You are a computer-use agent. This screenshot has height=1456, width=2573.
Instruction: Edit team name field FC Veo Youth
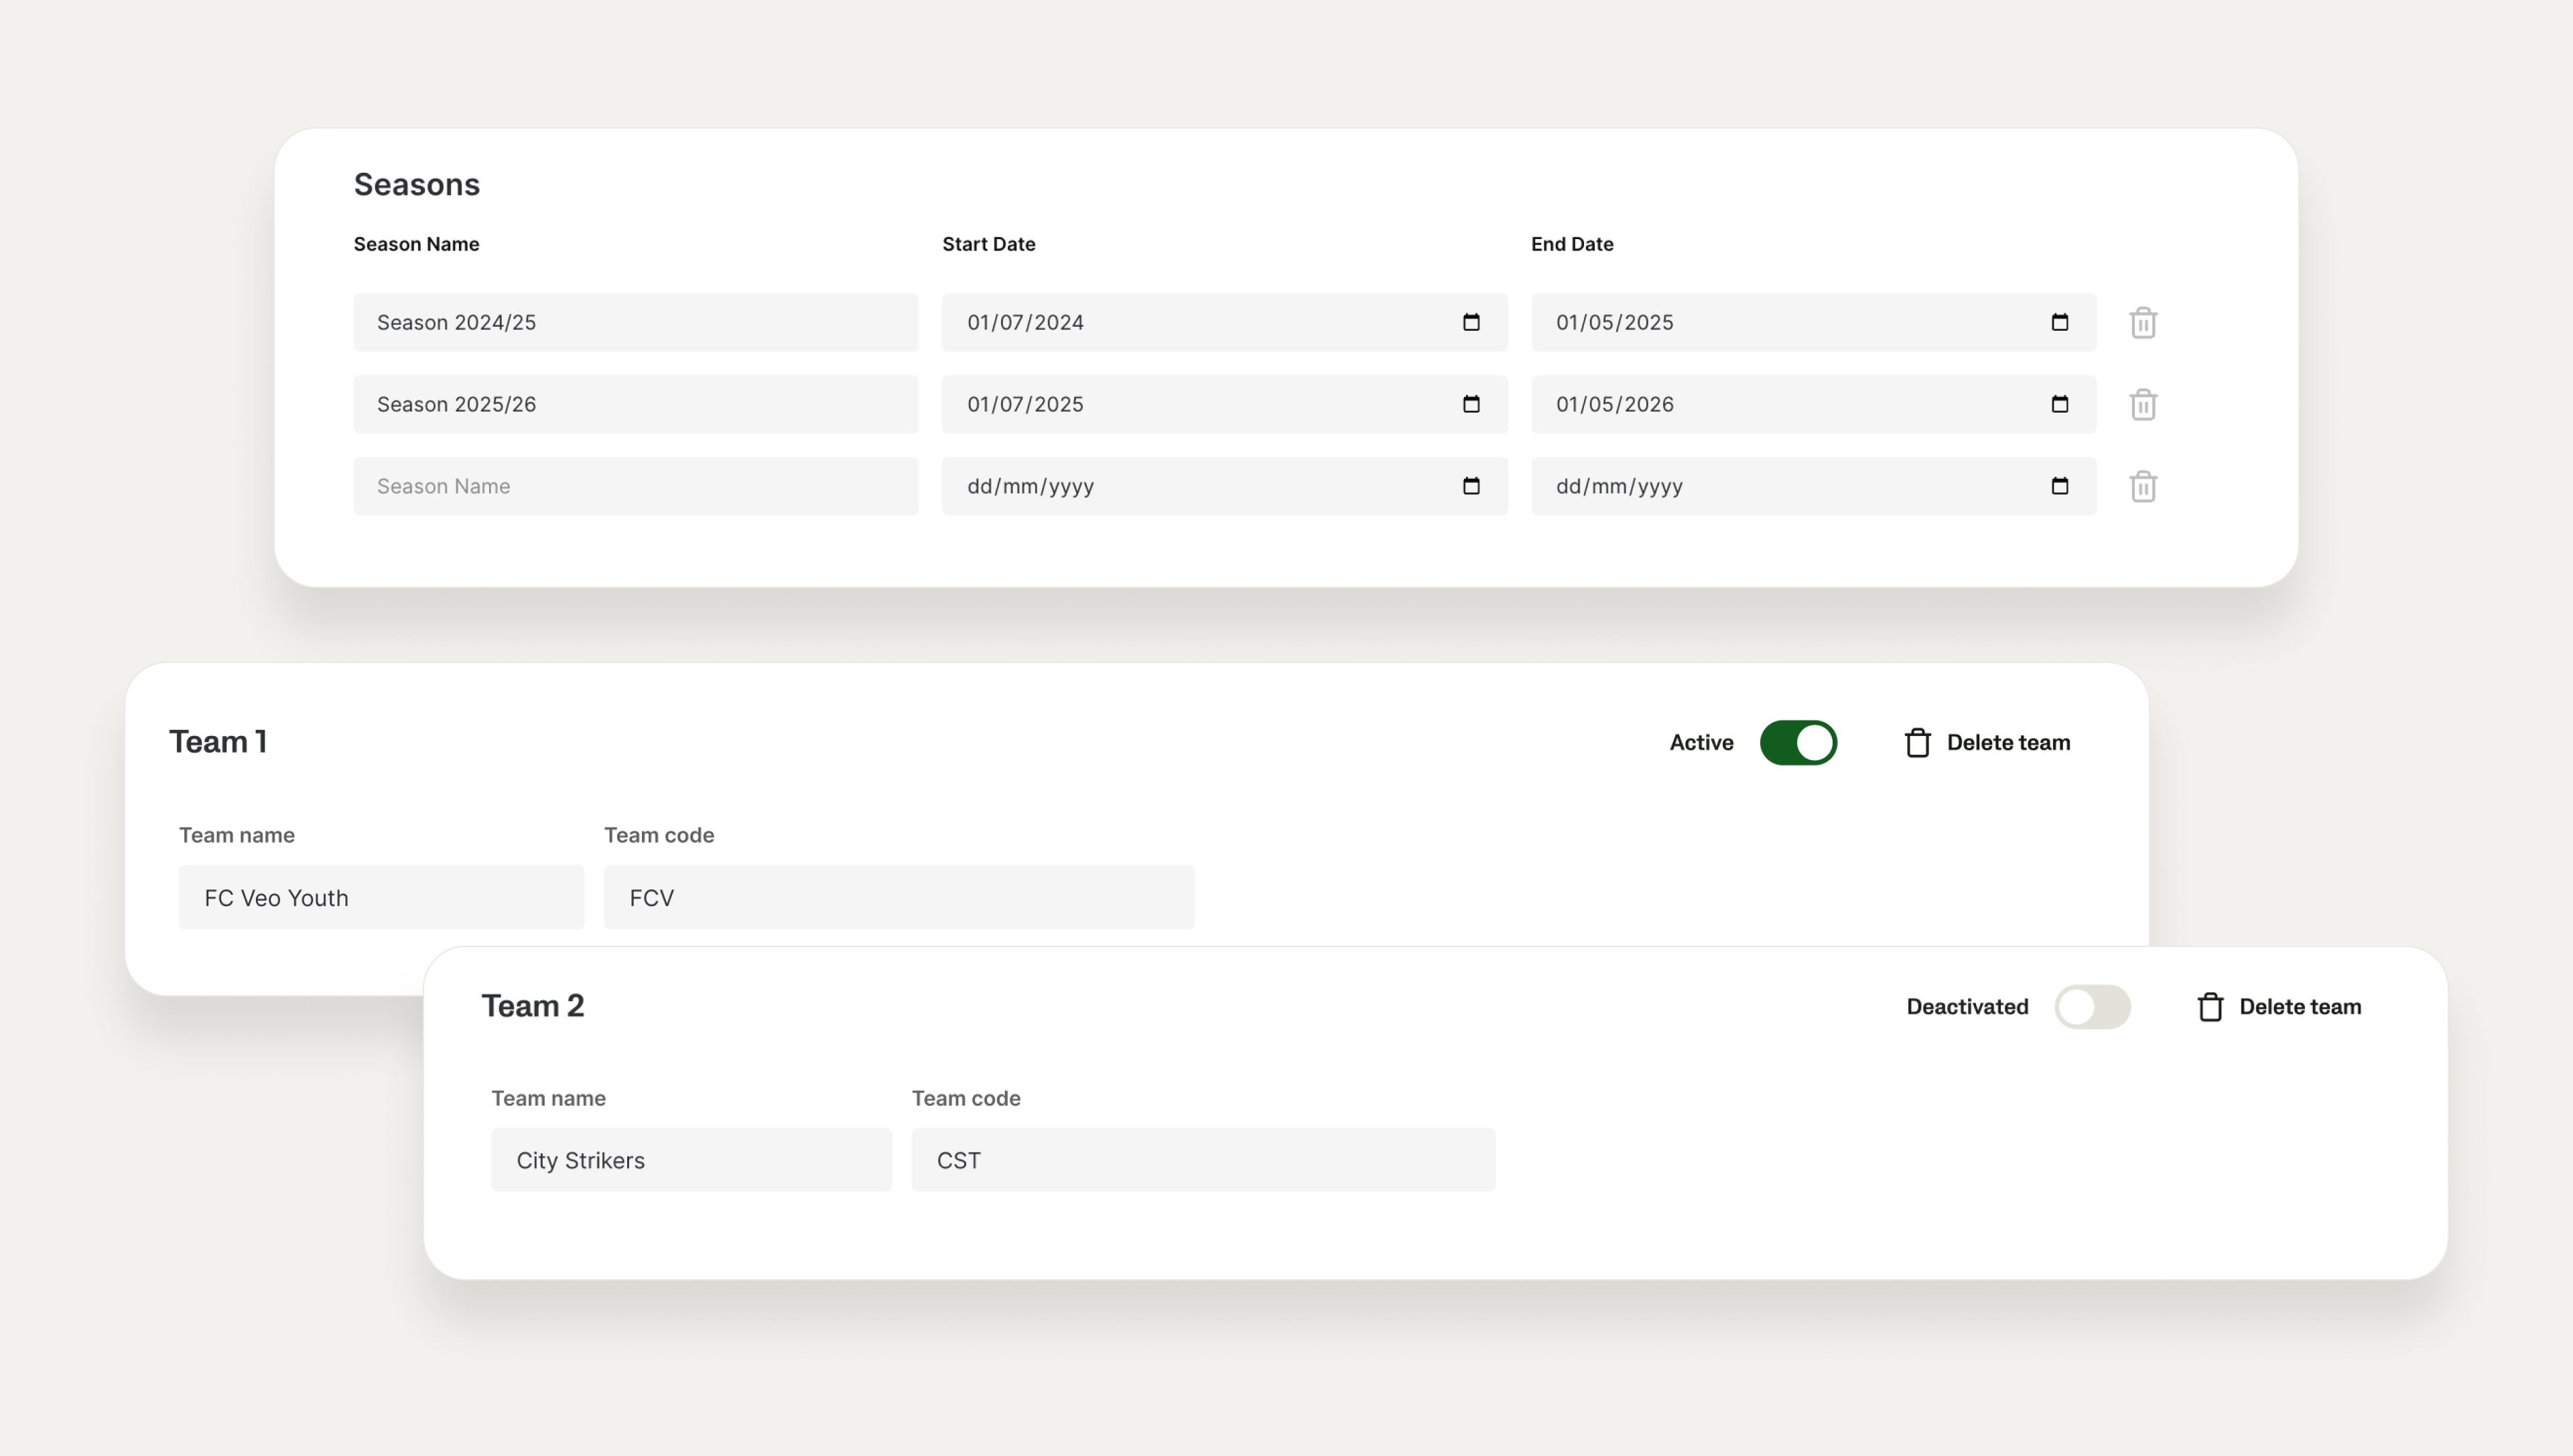point(381,897)
